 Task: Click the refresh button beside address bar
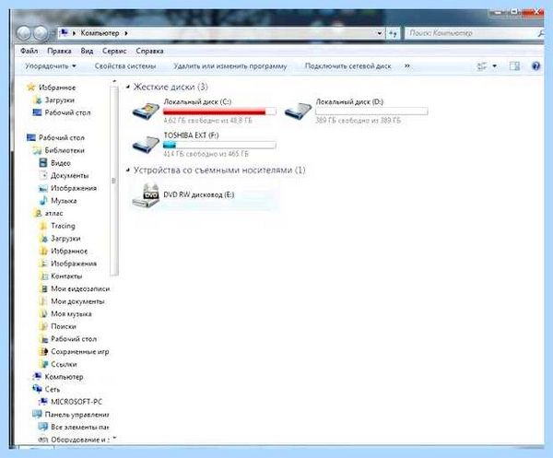(x=393, y=33)
